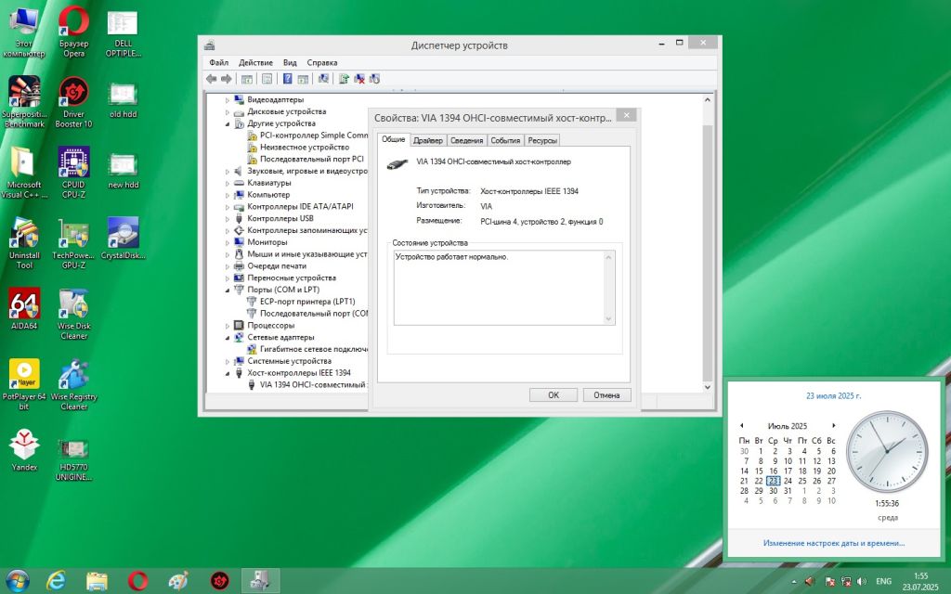Open the Вид menu
The width and height of the screenshot is (951, 594).
[290, 62]
